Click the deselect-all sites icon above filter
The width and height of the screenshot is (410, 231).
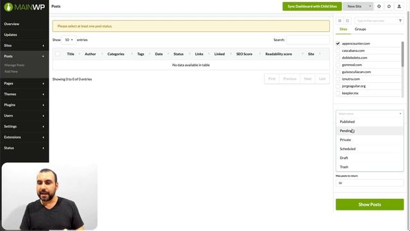[347, 21]
